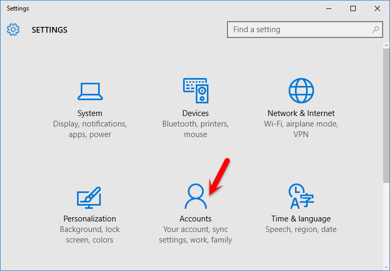Click "Display, notifications, apps, power" description

coord(90,129)
